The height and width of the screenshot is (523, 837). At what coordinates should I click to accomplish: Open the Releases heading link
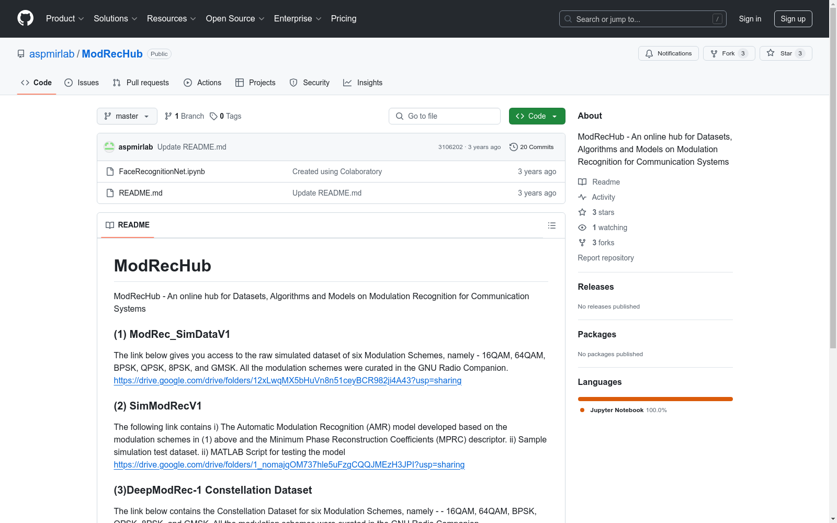[596, 287]
